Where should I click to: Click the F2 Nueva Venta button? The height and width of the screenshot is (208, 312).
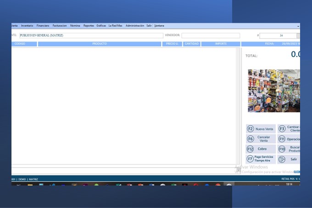tap(261, 129)
